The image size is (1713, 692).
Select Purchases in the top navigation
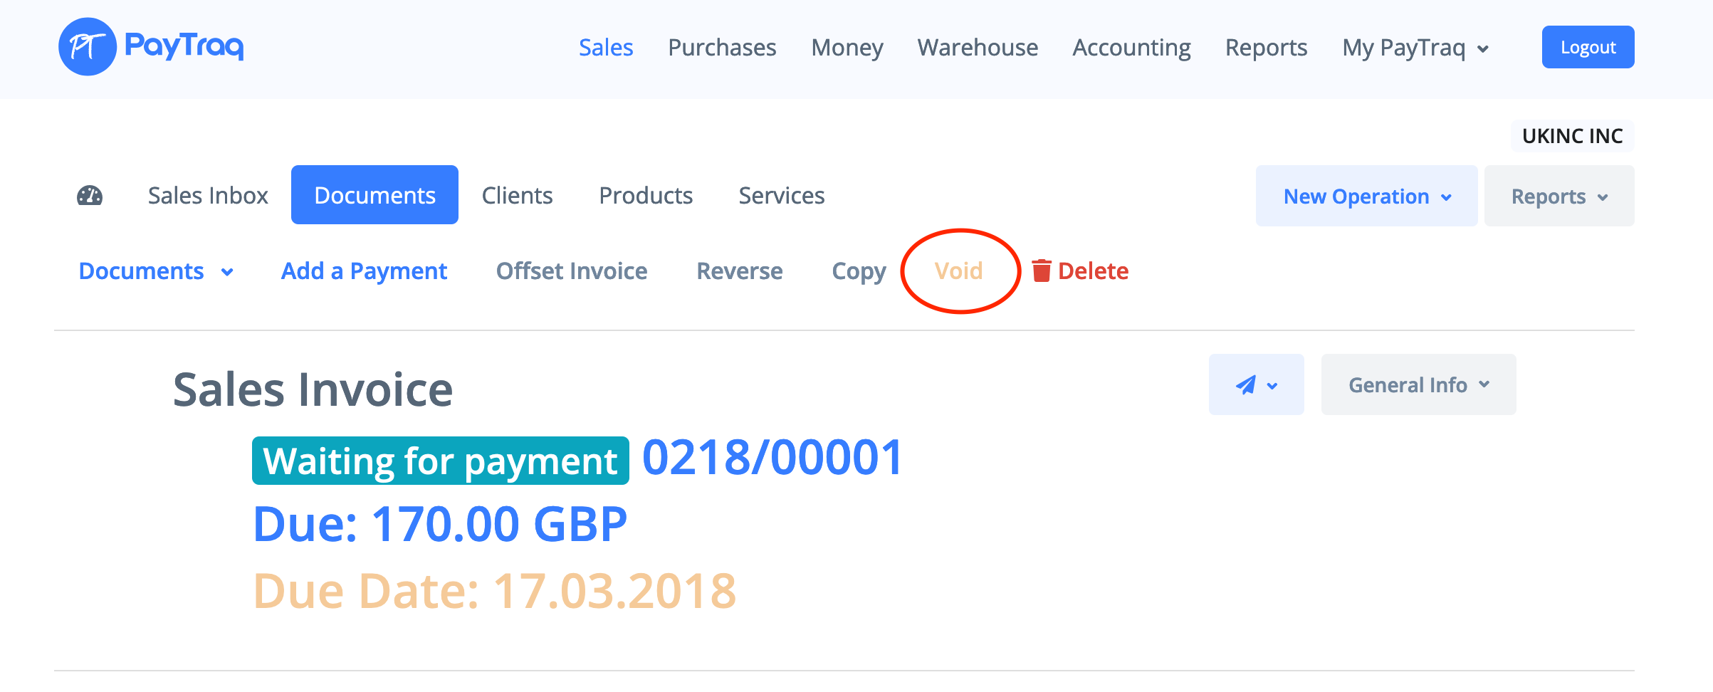(722, 48)
